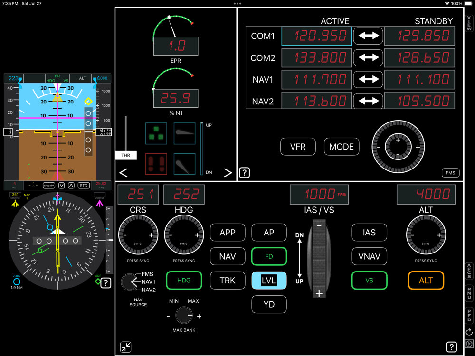
Task: Go to previous engine page arrow
Action: tap(123, 173)
